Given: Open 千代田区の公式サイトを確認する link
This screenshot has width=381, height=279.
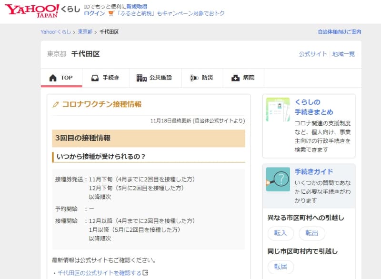Looking at the screenshot, I should click(x=100, y=273).
